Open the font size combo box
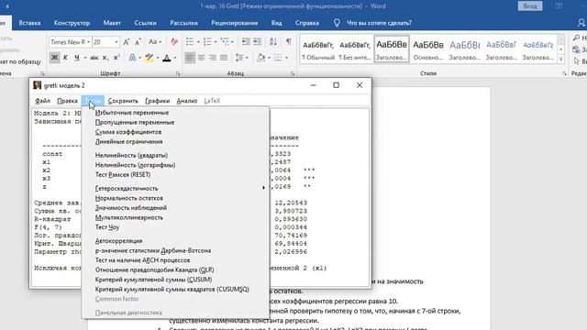Viewport: 587px width, 330px height. pyautogui.click(x=105, y=42)
